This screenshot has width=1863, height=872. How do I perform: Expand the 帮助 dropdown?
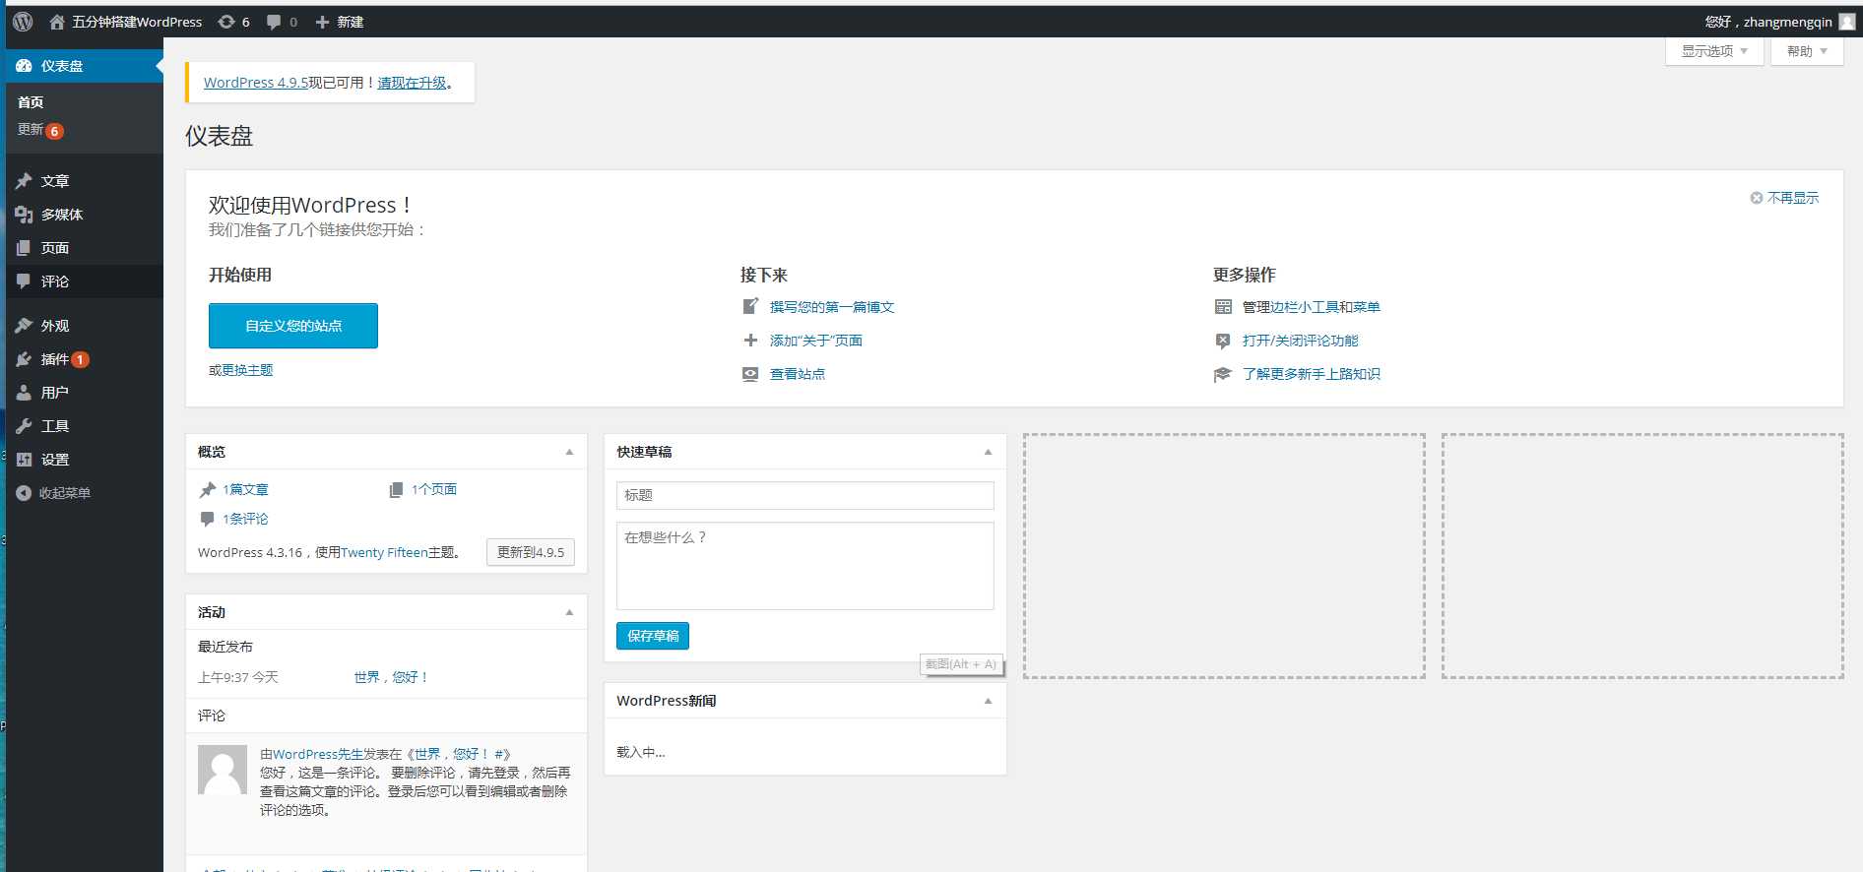click(x=1807, y=51)
